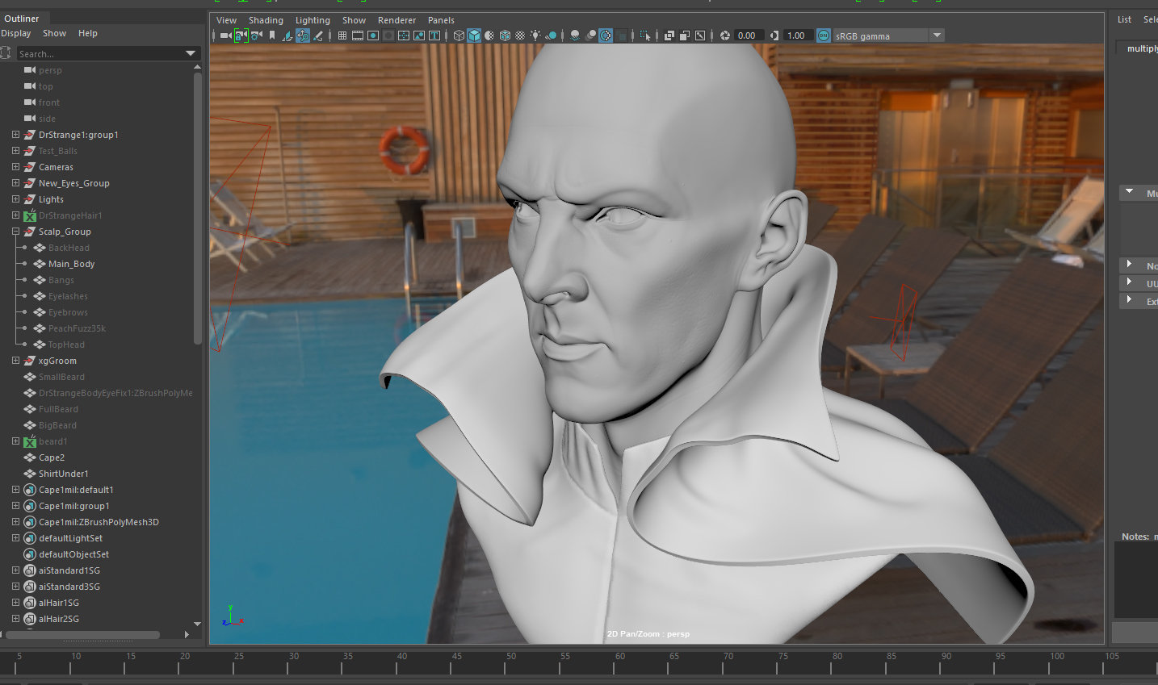This screenshot has width=1158, height=685.
Task: Select alHair1SG in the Outliner
Action: point(59,603)
